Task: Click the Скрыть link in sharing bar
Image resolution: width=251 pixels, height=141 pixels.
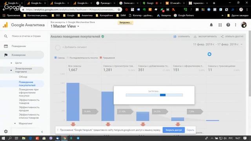Action: (190, 130)
